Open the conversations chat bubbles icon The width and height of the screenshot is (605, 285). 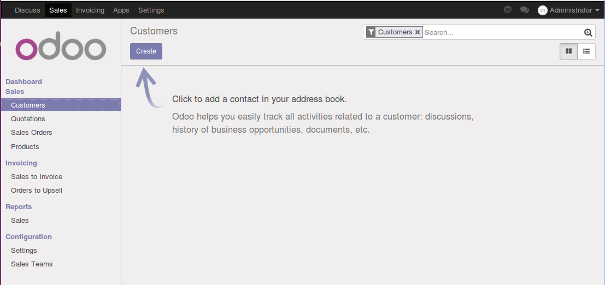[x=524, y=10]
